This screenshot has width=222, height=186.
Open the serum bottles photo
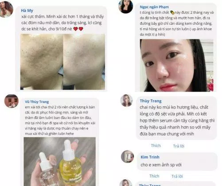click(x=60, y=162)
